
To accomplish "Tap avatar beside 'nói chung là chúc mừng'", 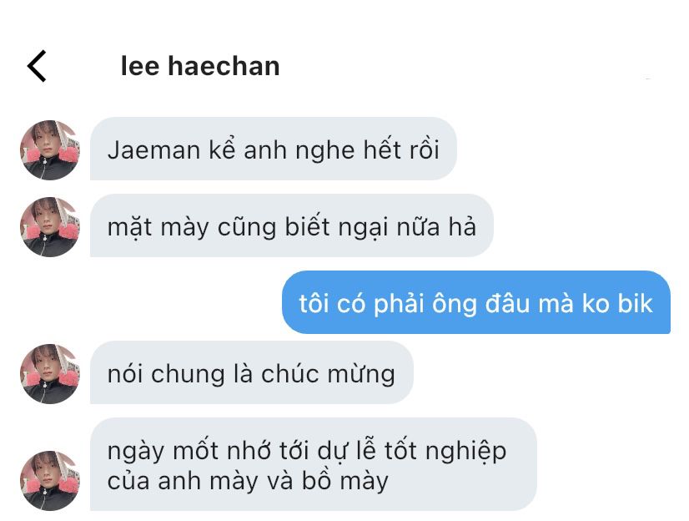I will click(x=50, y=374).
